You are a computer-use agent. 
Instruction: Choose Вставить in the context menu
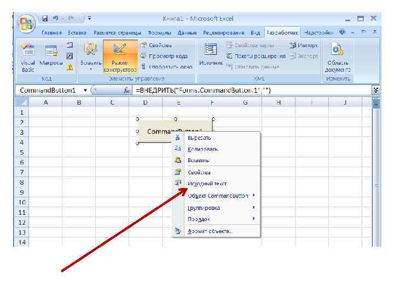point(216,160)
